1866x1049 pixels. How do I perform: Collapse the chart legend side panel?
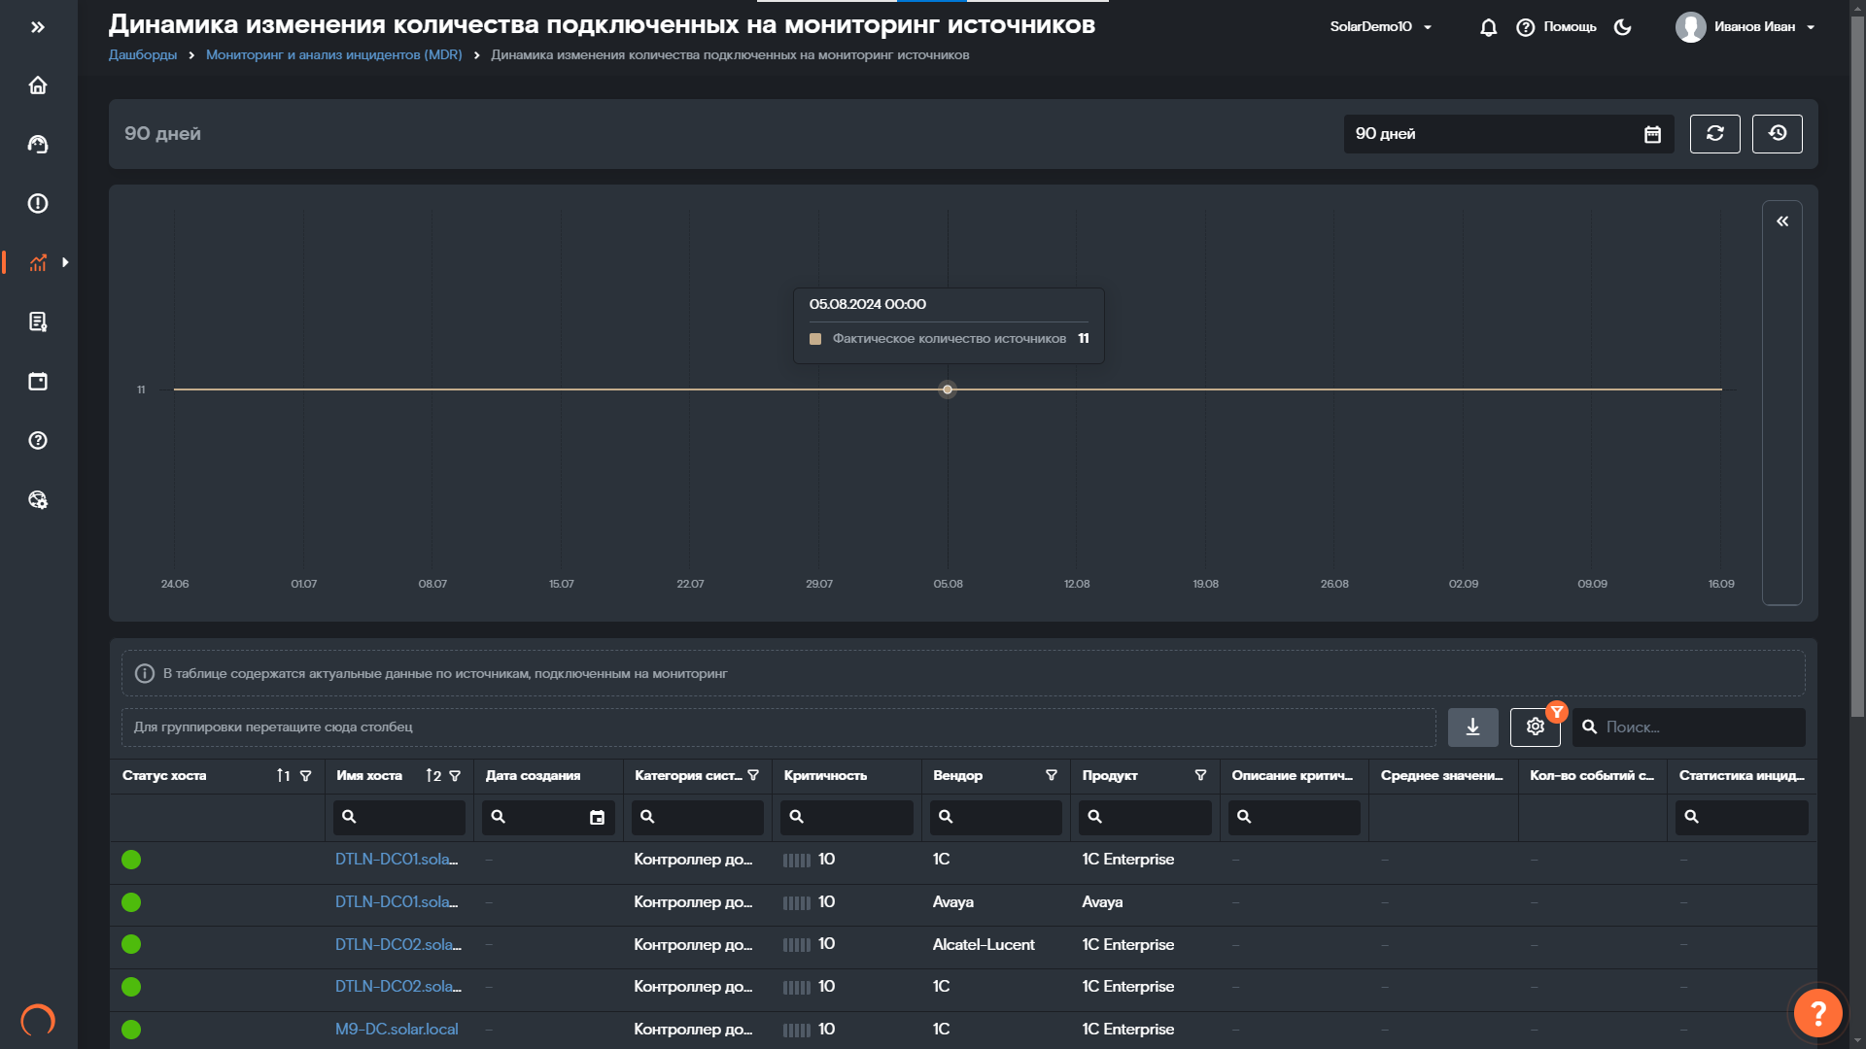(1782, 221)
